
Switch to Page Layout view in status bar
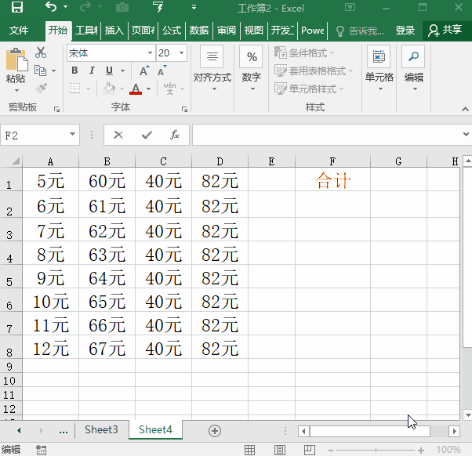pos(280,450)
